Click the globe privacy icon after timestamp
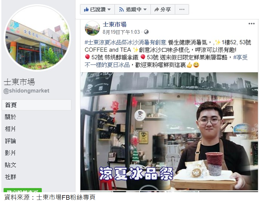This screenshot has height=205, width=259. coord(146,32)
